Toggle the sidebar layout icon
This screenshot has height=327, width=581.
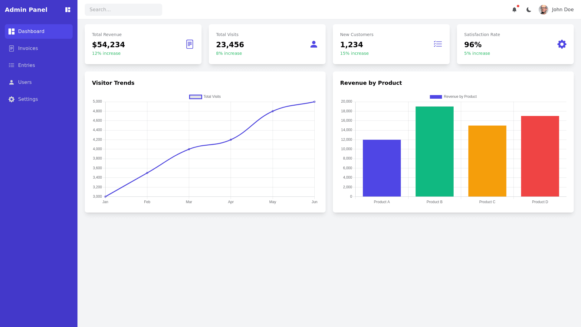coord(68,10)
